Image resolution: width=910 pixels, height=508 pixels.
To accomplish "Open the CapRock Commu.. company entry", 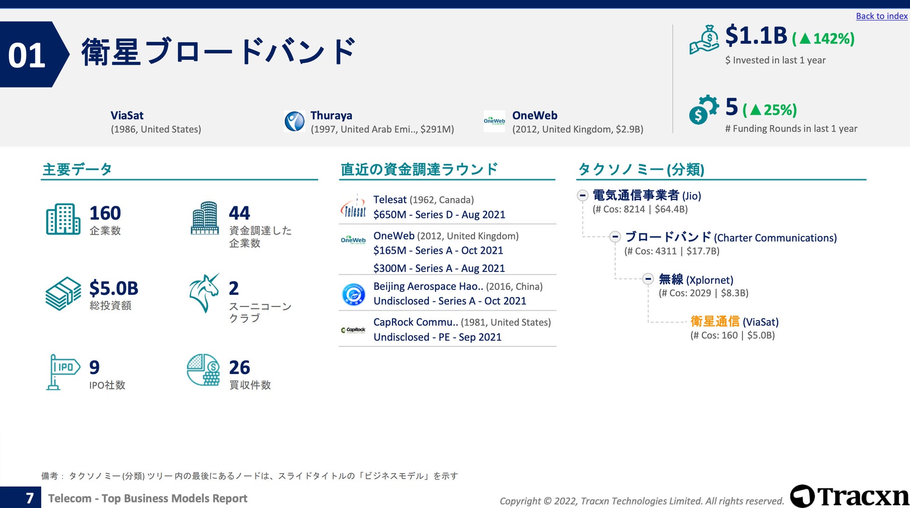I will (415, 322).
